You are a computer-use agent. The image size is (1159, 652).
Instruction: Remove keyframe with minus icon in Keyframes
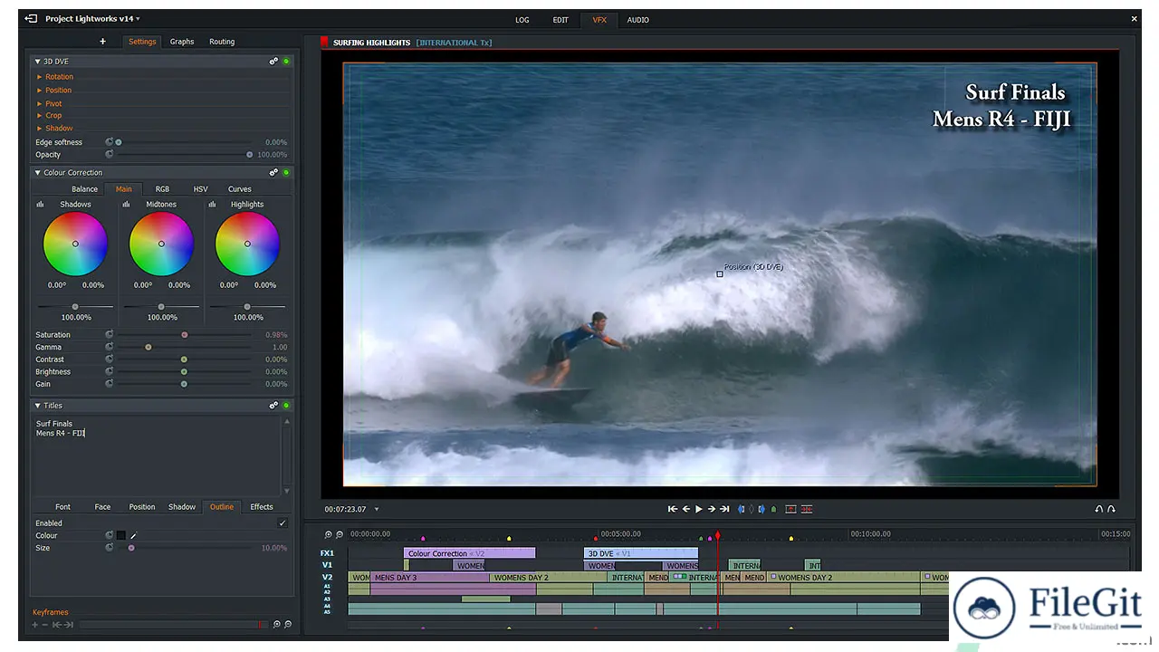45,625
